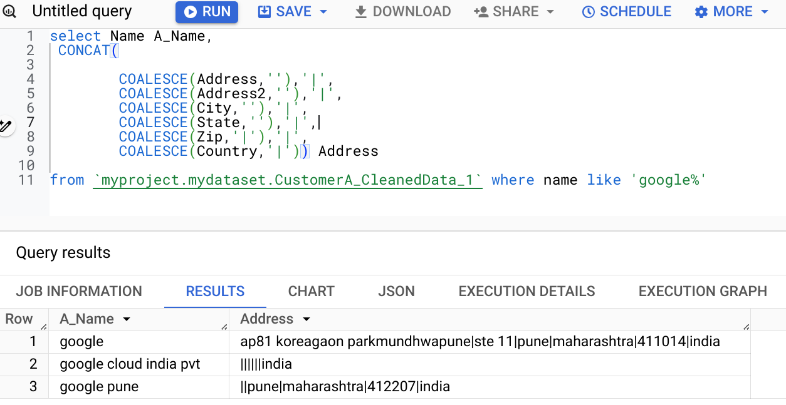This screenshot has width=786, height=405.
Task: Click the gear icon next to MORE
Action: (701, 11)
